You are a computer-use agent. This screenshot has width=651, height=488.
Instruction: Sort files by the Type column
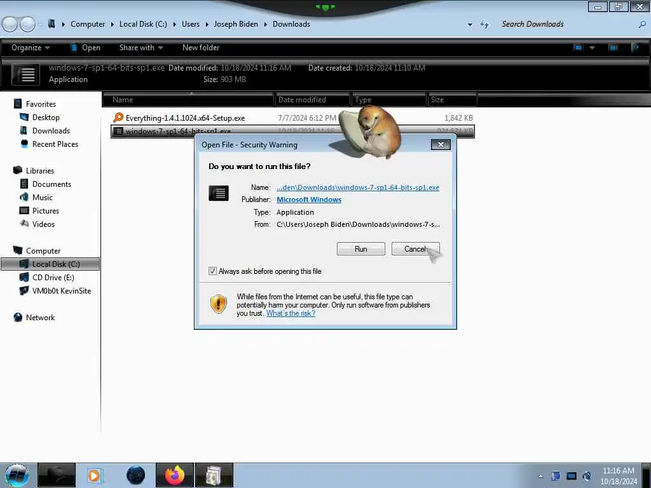pos(389,100)
